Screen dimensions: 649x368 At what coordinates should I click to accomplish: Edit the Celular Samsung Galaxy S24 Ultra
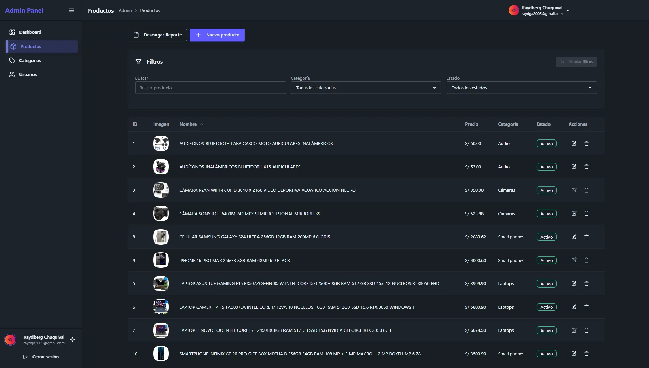(574, 237)
